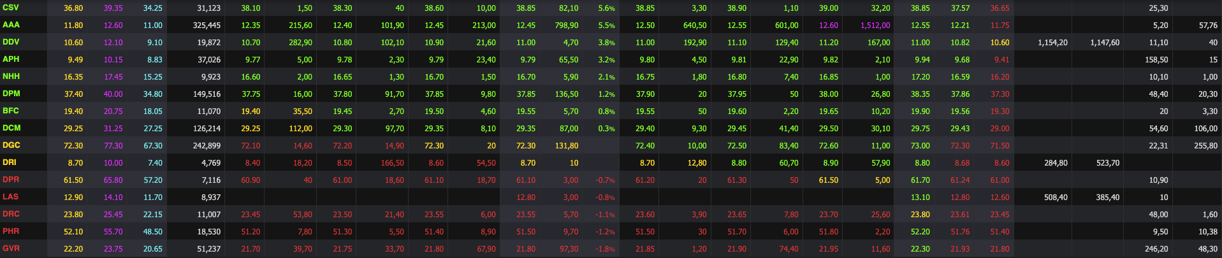Open DRC stock symbol
Screen dimensions: 1222x258
[11, 214]
